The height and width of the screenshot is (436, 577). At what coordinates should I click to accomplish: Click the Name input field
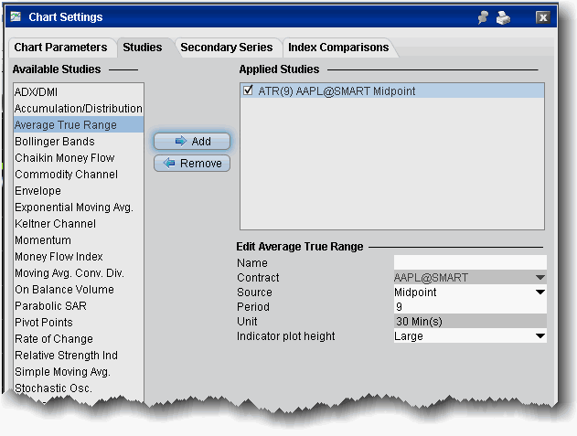coord(468,262)
